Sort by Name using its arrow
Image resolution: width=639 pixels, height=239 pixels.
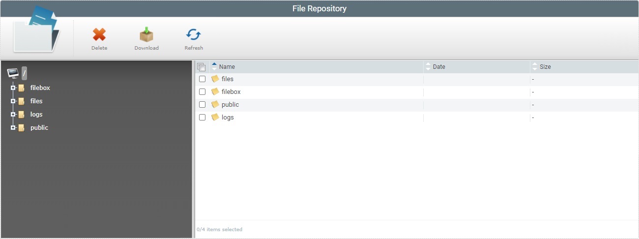(x=214, y=66)
